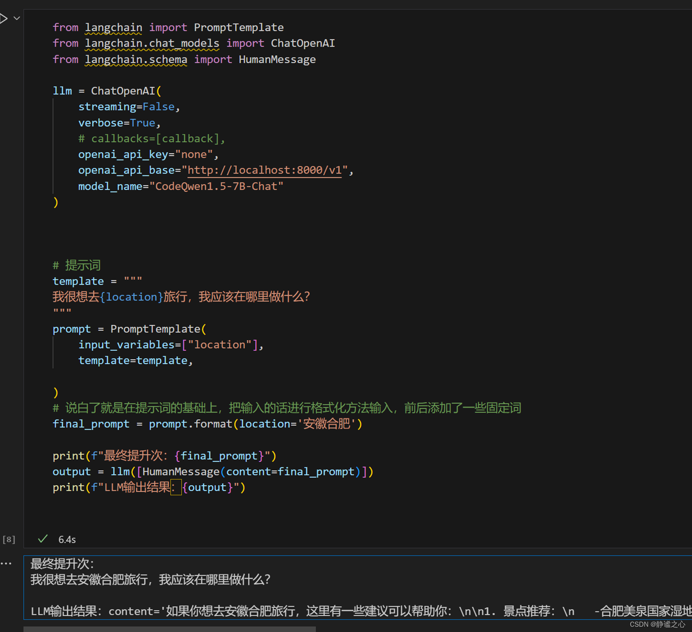
Task: Click the commented '# callbacks=[callback]' line
Action: click(x=152, y=139)
